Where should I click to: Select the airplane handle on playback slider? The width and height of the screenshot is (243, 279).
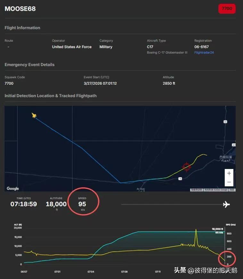[x=226, y=205]
